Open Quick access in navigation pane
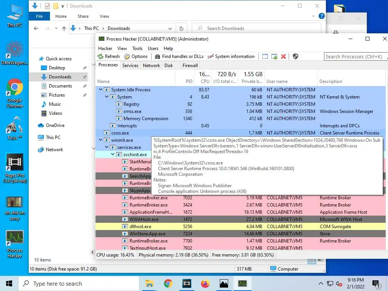This screenshot has height=291, width=388. coord(59,59)
